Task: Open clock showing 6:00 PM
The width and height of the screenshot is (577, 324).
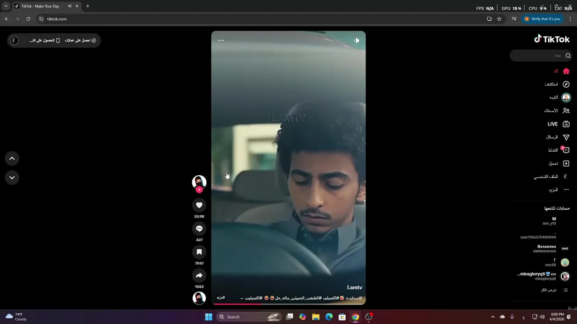Action: pyautogui.click(x=558, y=317)
